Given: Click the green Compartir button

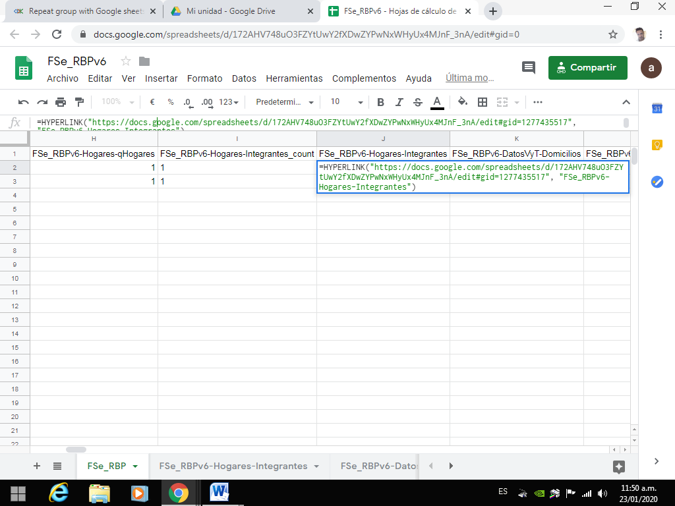Looking at the screenshot, I should pos(587,67).
